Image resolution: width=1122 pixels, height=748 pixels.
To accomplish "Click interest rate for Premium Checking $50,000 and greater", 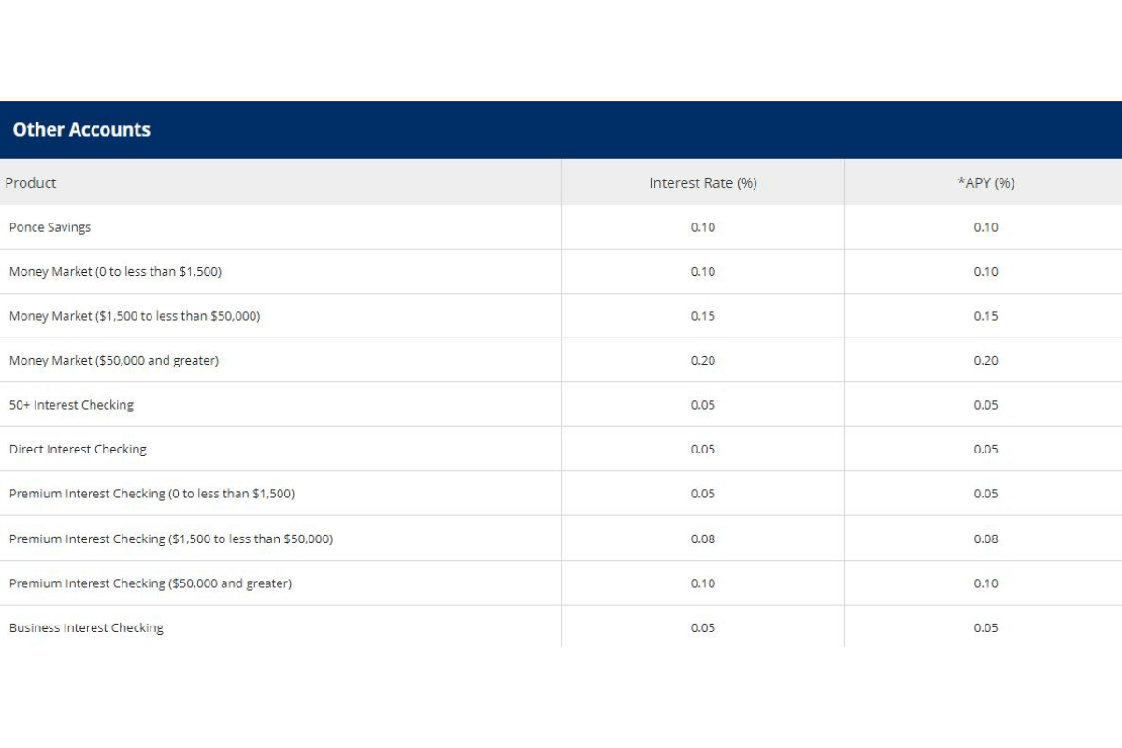I will point(703,583).
